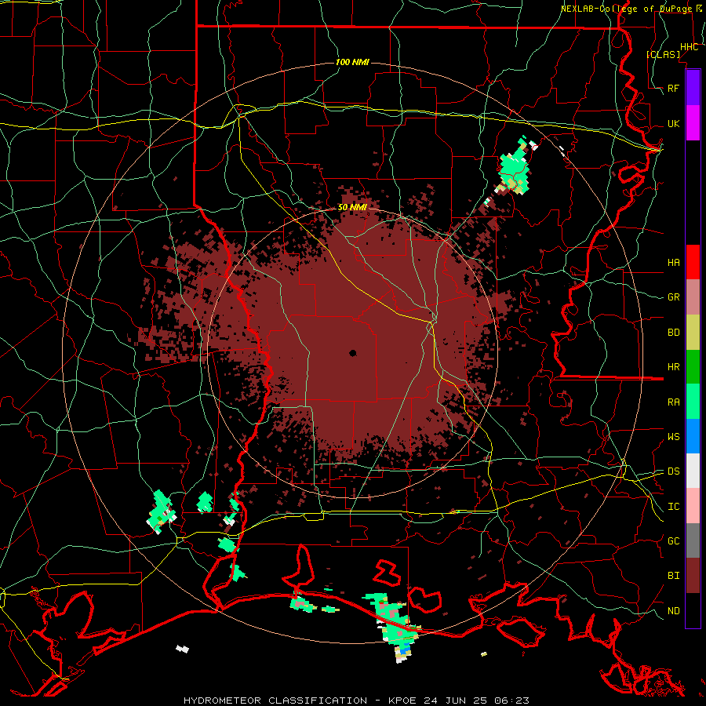Click the GR legend label
This screenshot has height=706, width=706.
tap(673, 297)
